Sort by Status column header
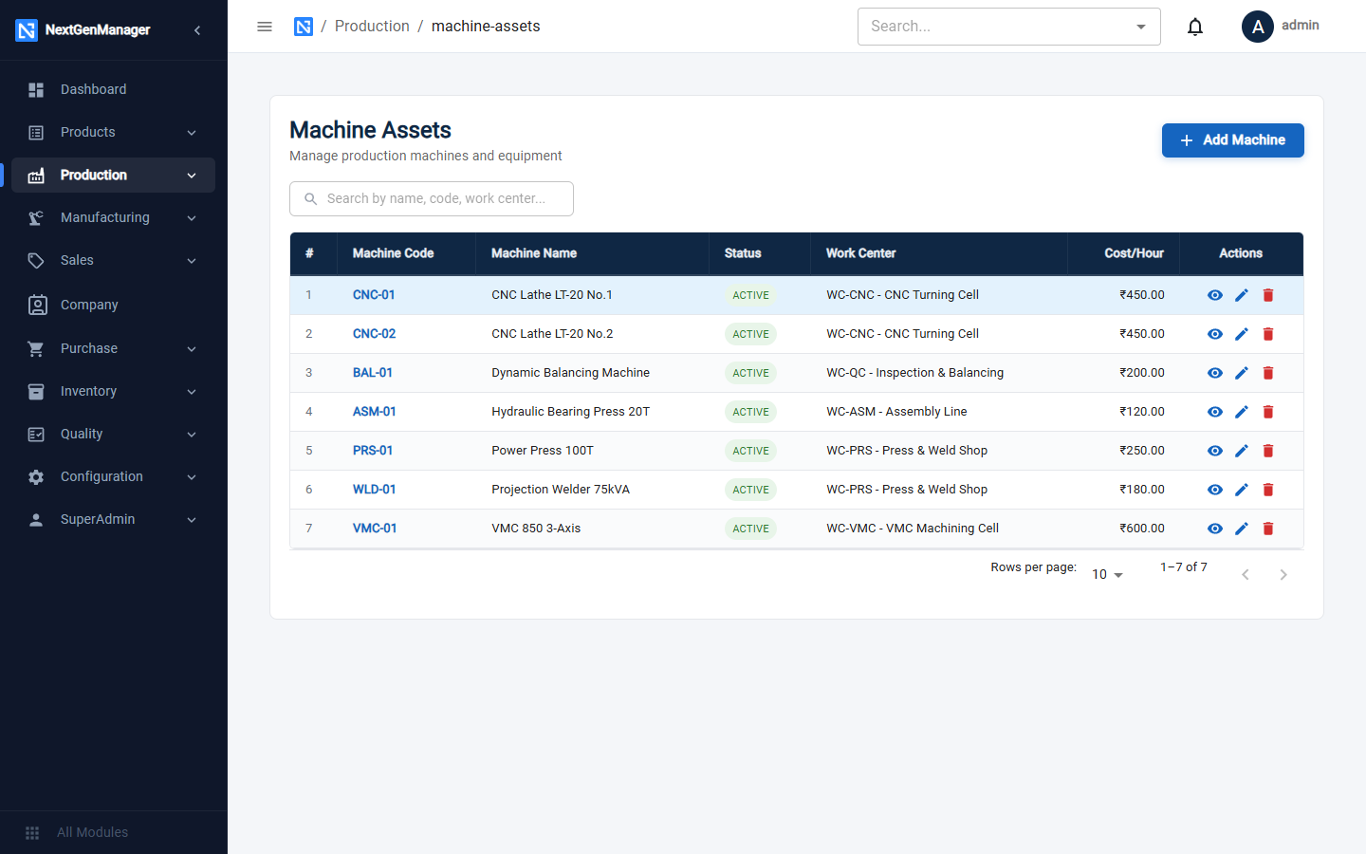Screen dimensions: 1366x854 pyautogui.click(x=743, y=253)
